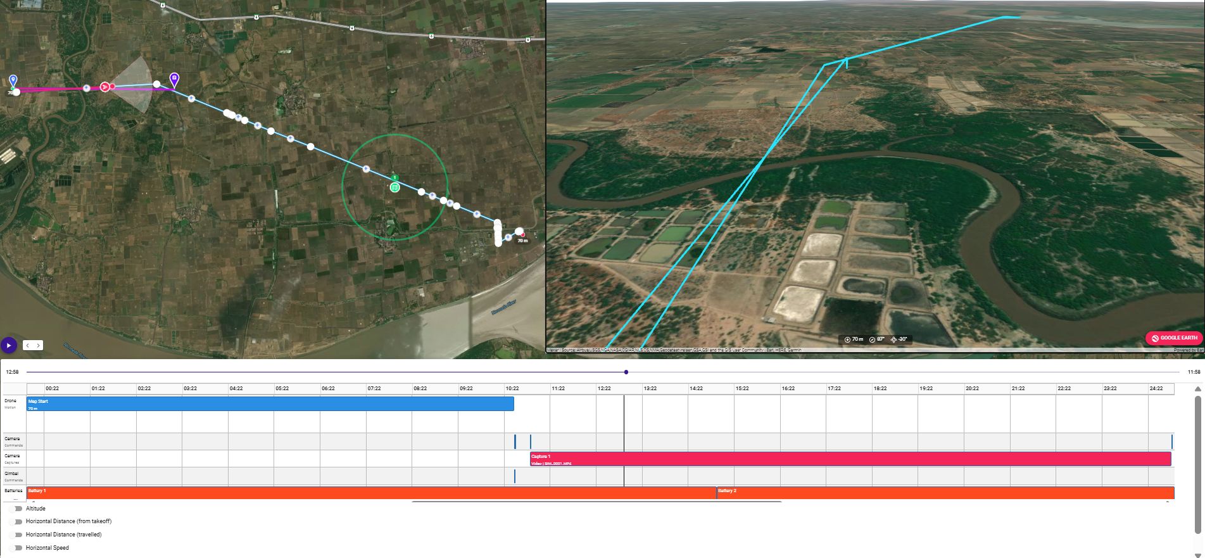The height and width of the screenshot is (558, 1205).
Task: Select the Battery 1 timeline bar
Action: [371, 493]
